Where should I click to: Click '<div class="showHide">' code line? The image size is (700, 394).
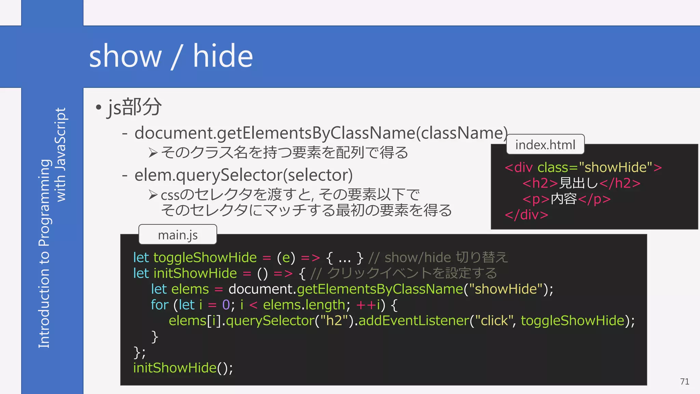pyautogui.click(x=583, y=168)
